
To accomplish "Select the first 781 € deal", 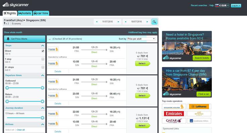I will (x=143, y=64).
